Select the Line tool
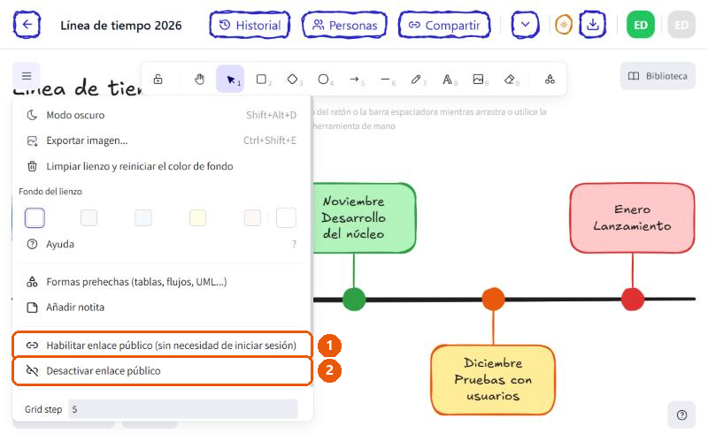The image size is (708, 441). click(x=385, y=80)
